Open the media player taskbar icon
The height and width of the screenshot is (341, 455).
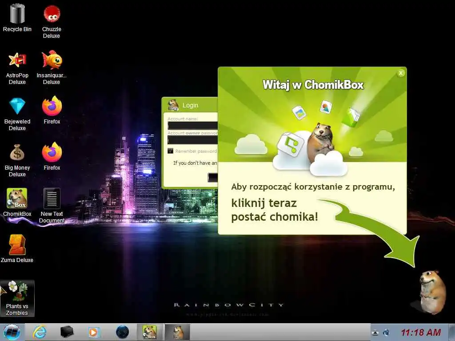pos(94,332)
